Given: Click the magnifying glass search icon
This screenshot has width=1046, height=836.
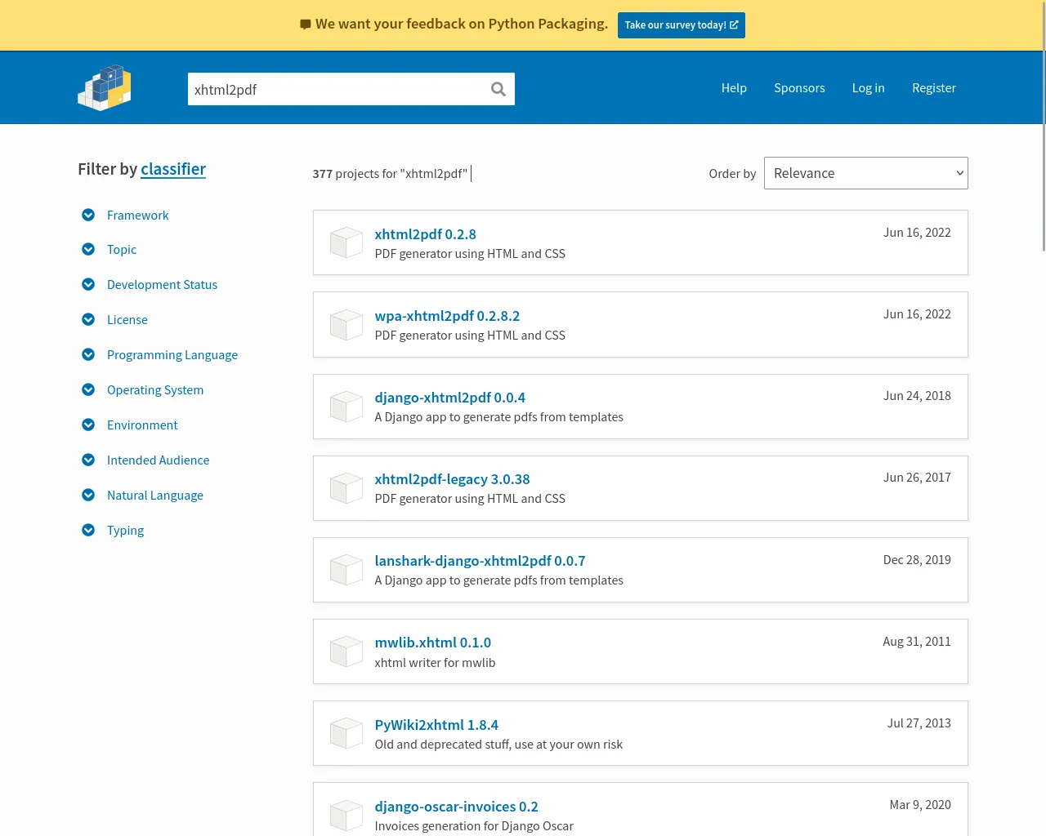Looking at the screenshot, I should pos(498,89).
